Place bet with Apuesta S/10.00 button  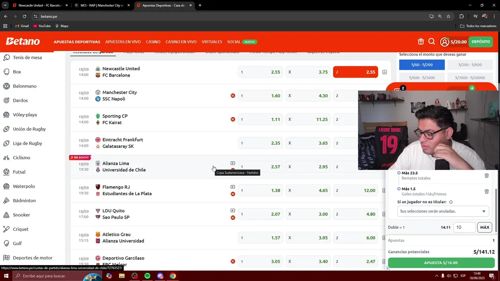tap(441, 263)
